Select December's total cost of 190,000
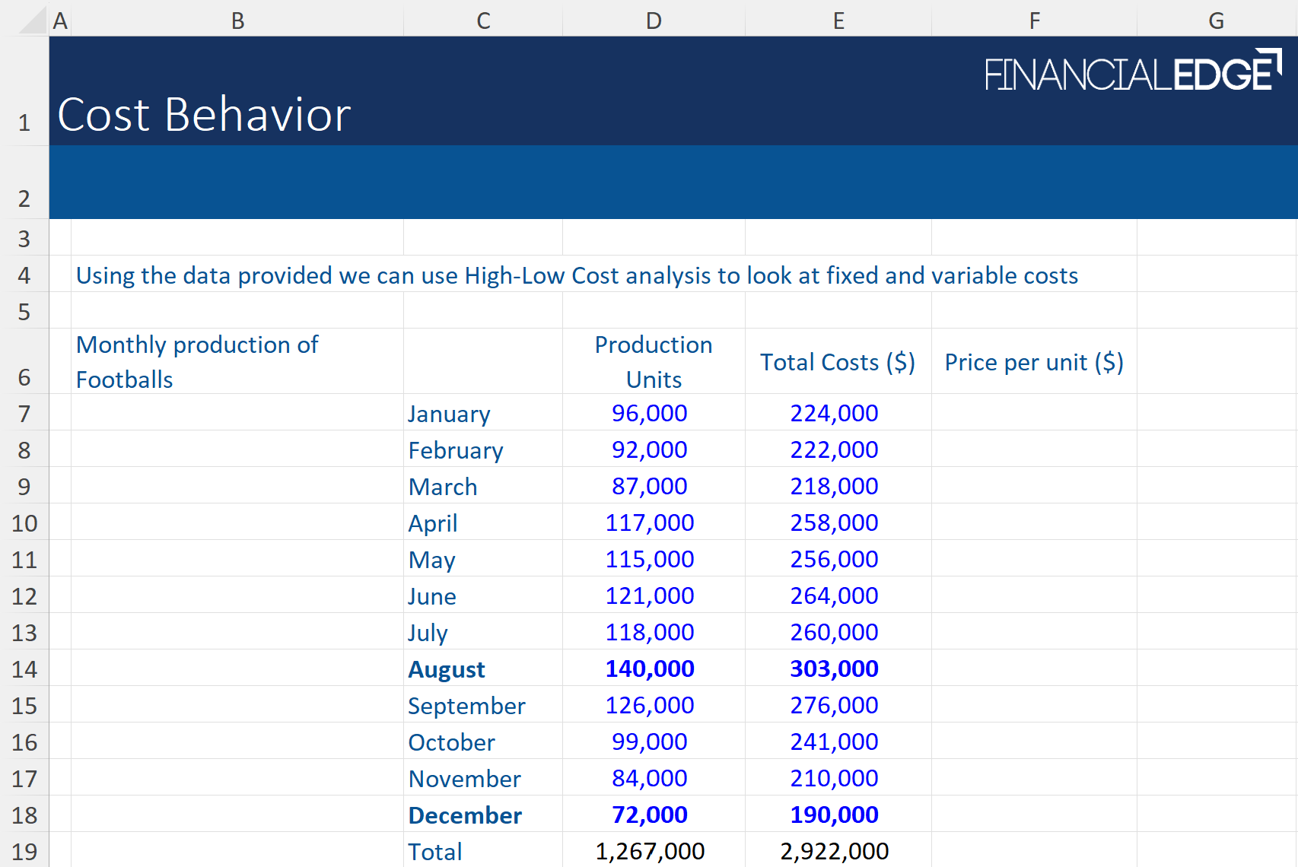Screen dimensions: 1298x867 pos(835,815)
